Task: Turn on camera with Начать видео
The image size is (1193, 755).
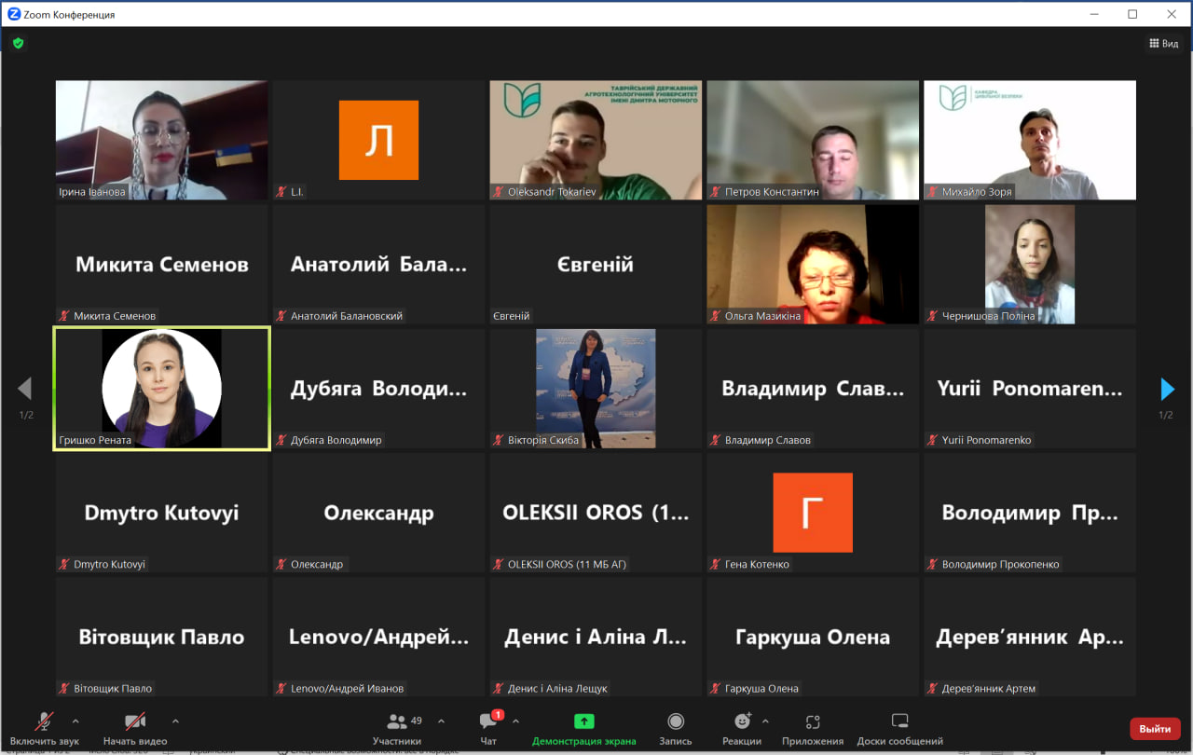Action: click(x=135, y=727)
